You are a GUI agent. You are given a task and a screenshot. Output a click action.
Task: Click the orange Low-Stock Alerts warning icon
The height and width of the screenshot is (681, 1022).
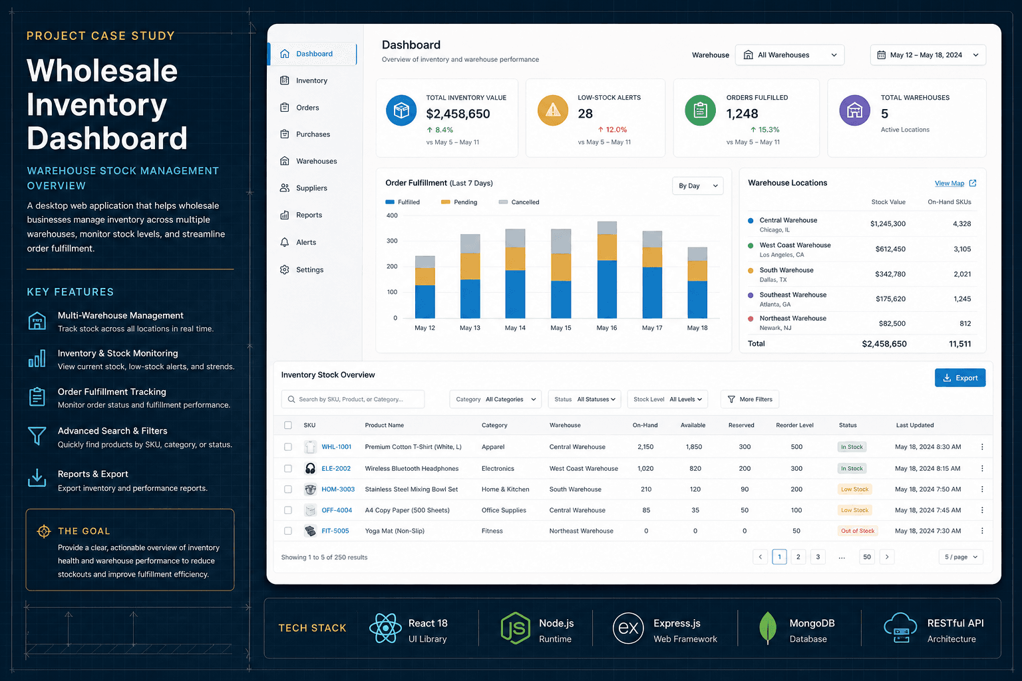tap(553, 110)
